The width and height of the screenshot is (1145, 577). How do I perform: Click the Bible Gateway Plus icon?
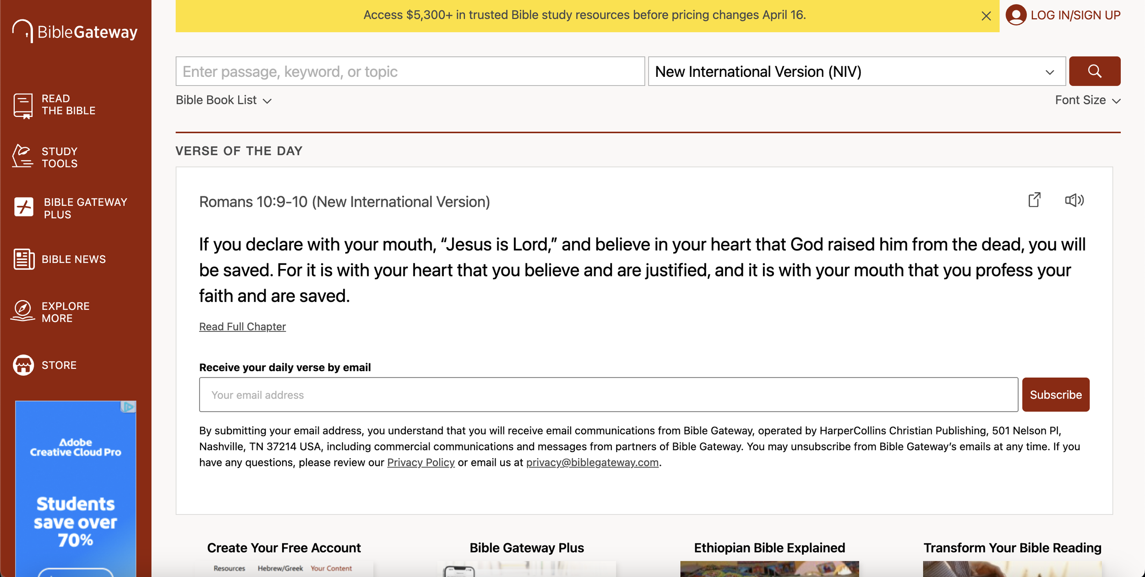[23, 207]
